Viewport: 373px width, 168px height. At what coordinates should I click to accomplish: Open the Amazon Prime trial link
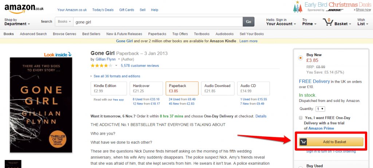(321, 128)
